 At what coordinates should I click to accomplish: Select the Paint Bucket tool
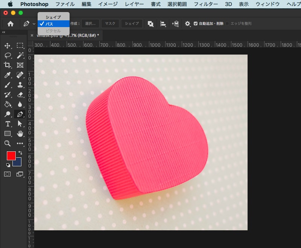pyautogui.click(x=8, y=104)
